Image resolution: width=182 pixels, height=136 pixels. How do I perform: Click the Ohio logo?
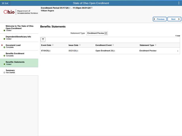coord(9,12)
